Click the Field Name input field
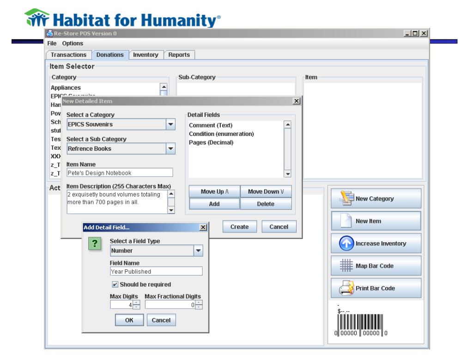Viewport: 473px width, 355px height. (x=156, y=271)
